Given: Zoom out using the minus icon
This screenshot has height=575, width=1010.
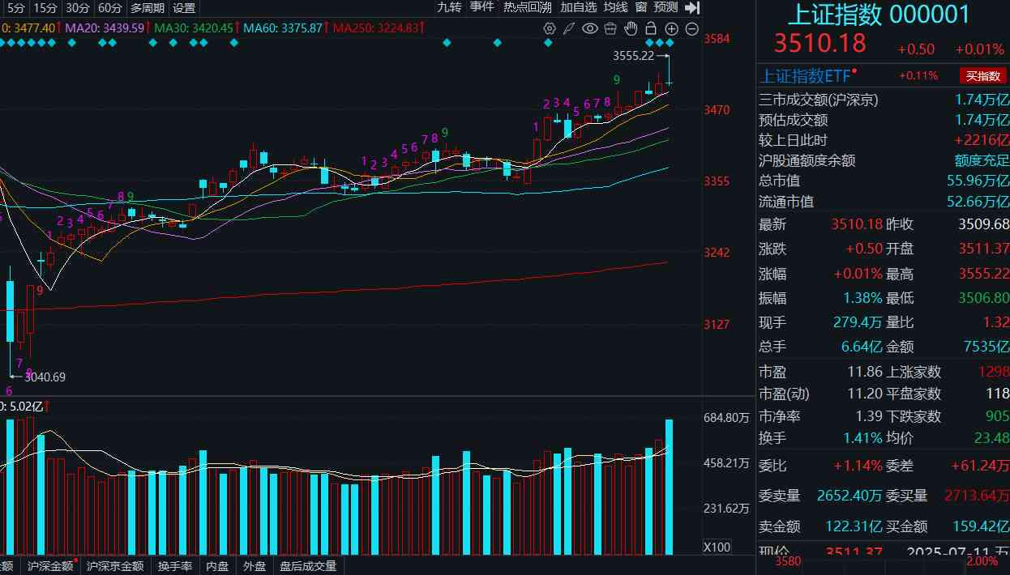Looking at the screenshot, I should click(x=691, y=28).
